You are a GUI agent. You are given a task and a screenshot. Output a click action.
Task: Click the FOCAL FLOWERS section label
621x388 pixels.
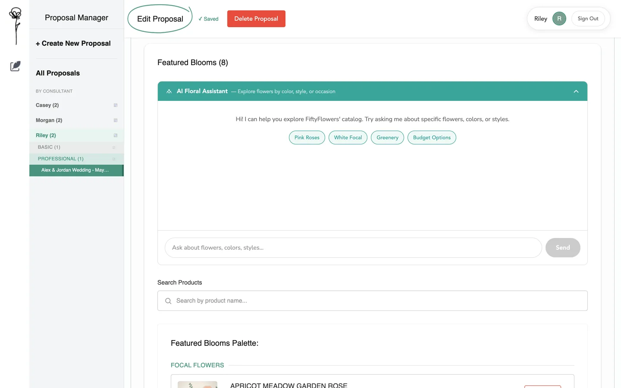tap(198, 365)
